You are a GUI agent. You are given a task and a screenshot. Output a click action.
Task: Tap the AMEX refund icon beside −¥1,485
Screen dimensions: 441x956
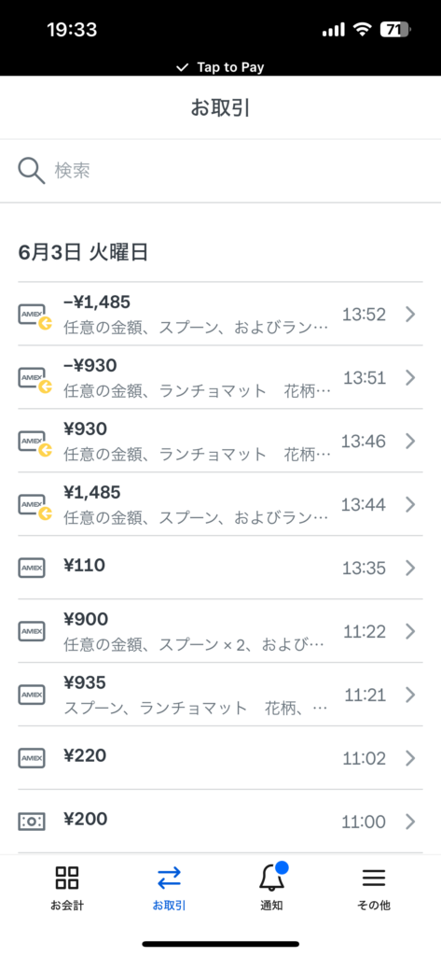coord(34,316)
